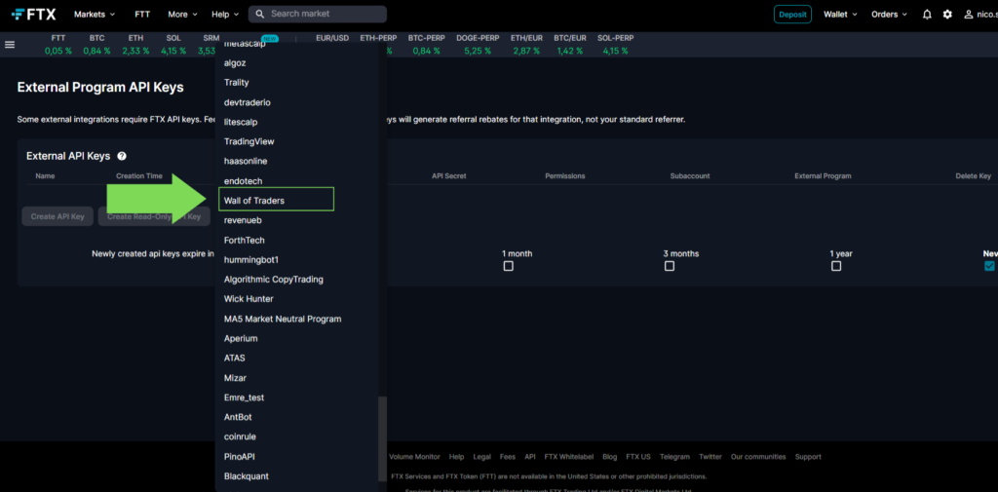
Task: Choose TradingView in the program list
Action: coord(249,141)
